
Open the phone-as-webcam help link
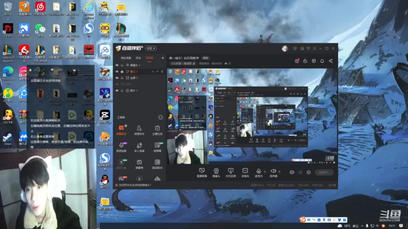(135, 185)
